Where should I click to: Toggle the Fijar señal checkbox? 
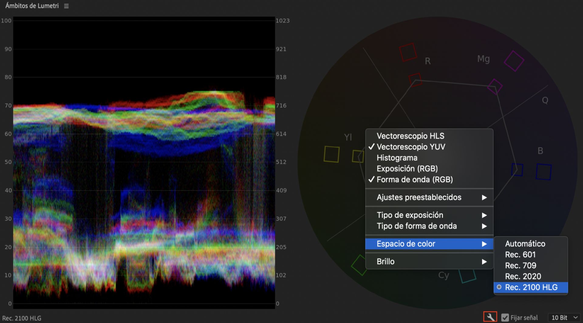(505, 317)
